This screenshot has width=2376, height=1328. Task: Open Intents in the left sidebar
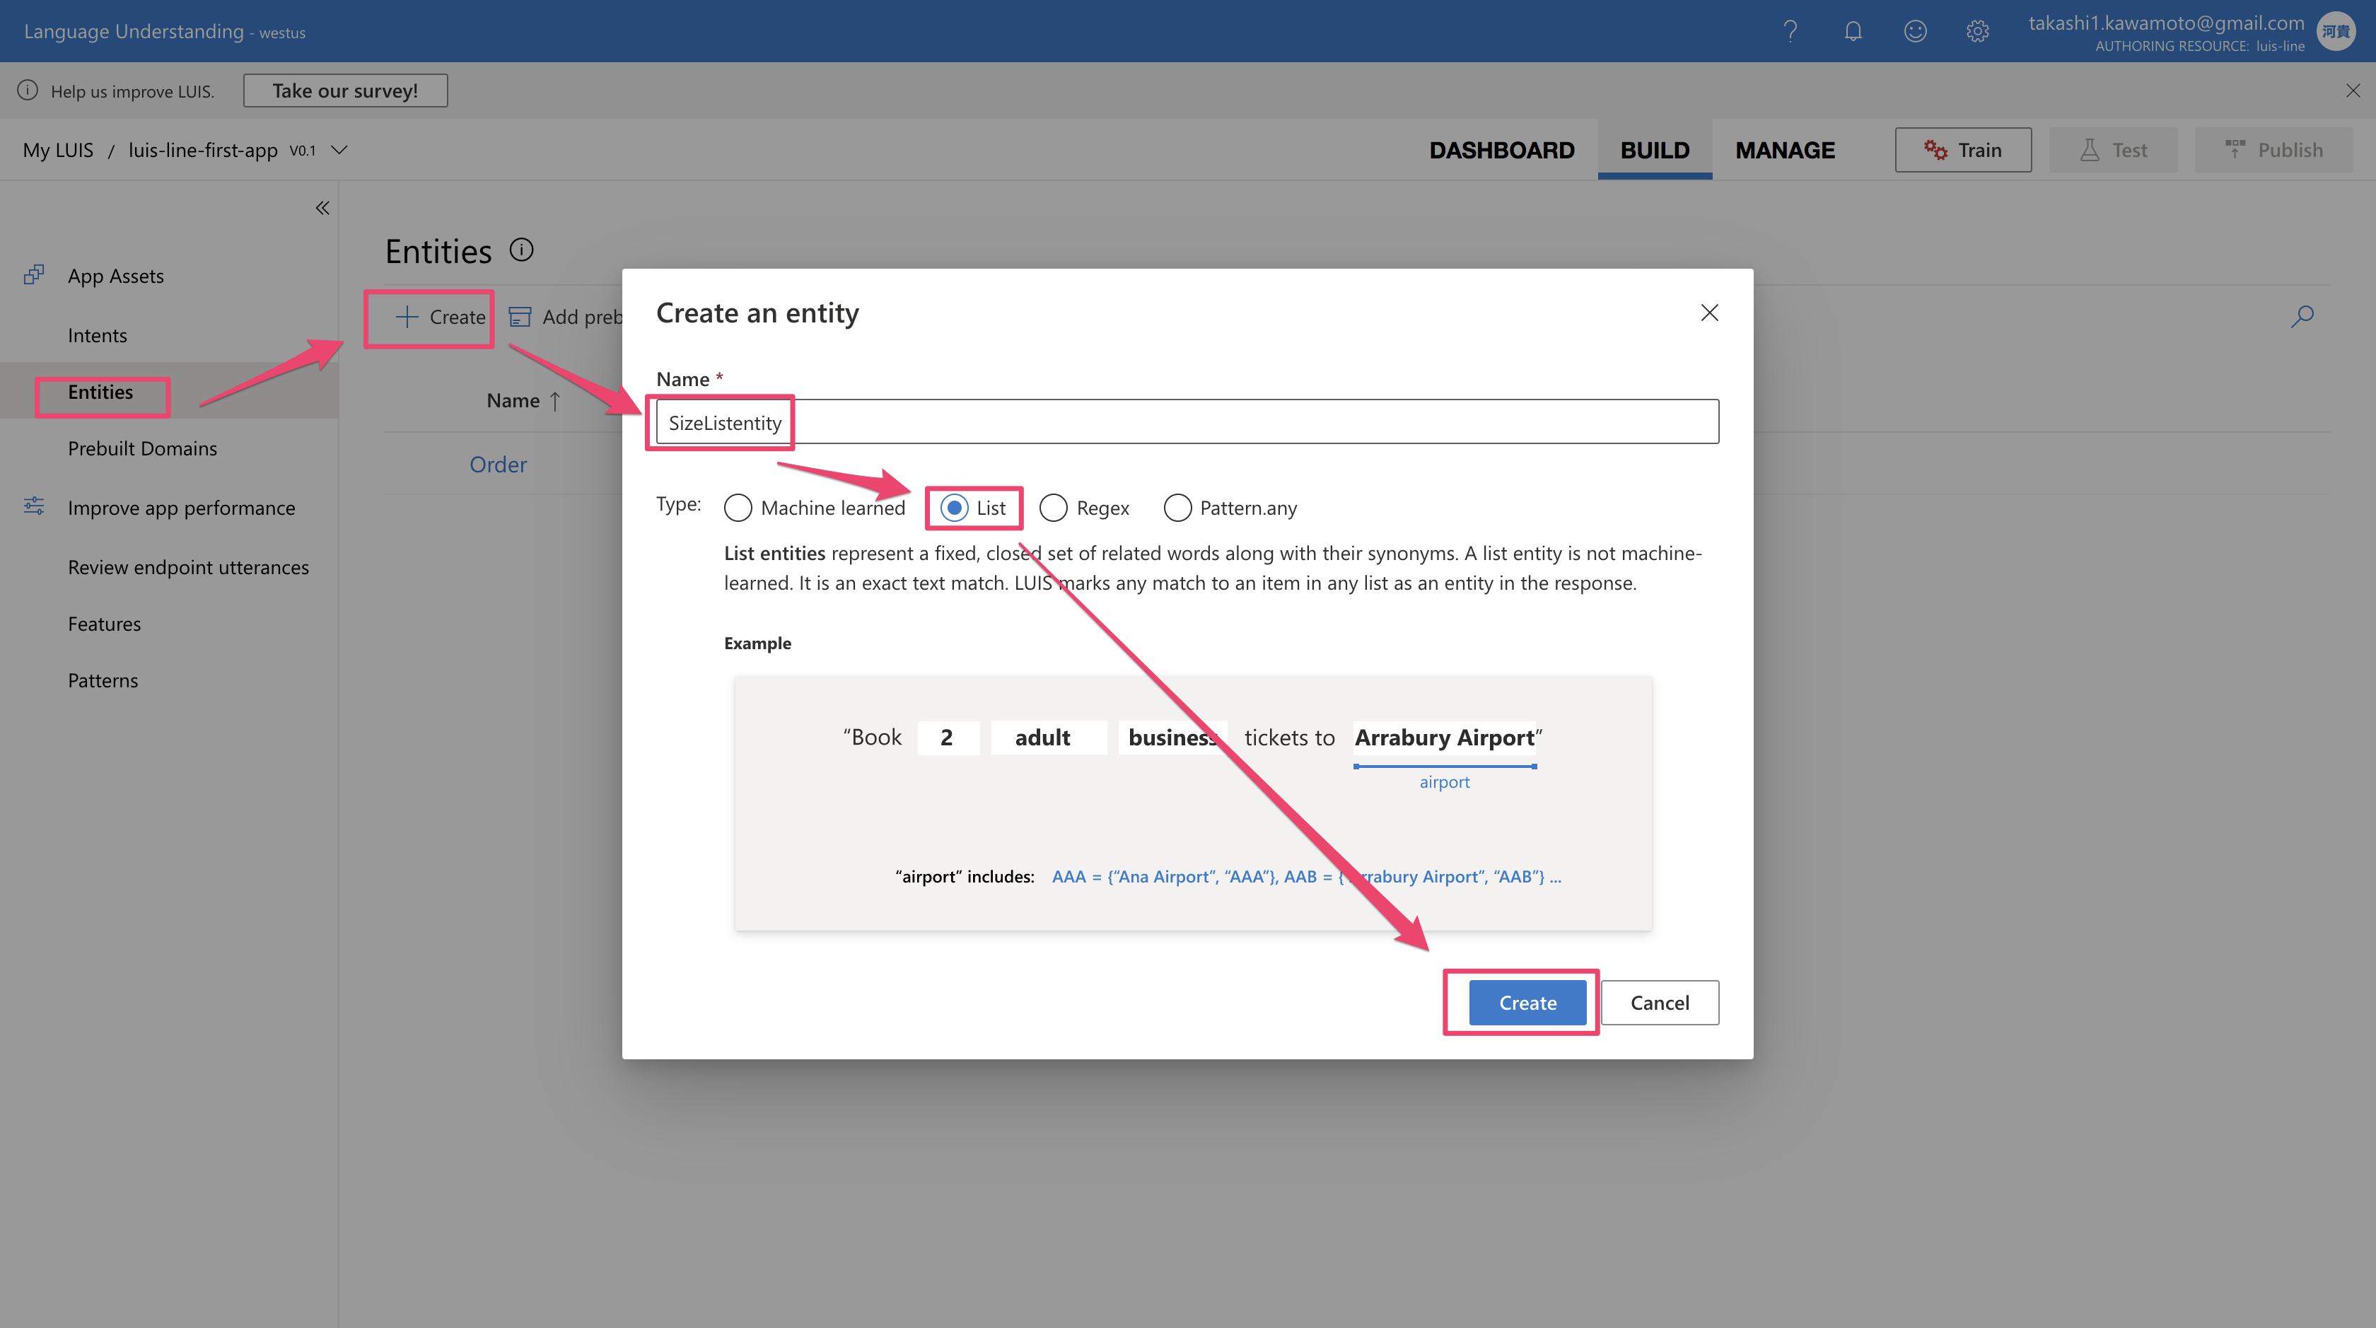[x=97, y=336]
